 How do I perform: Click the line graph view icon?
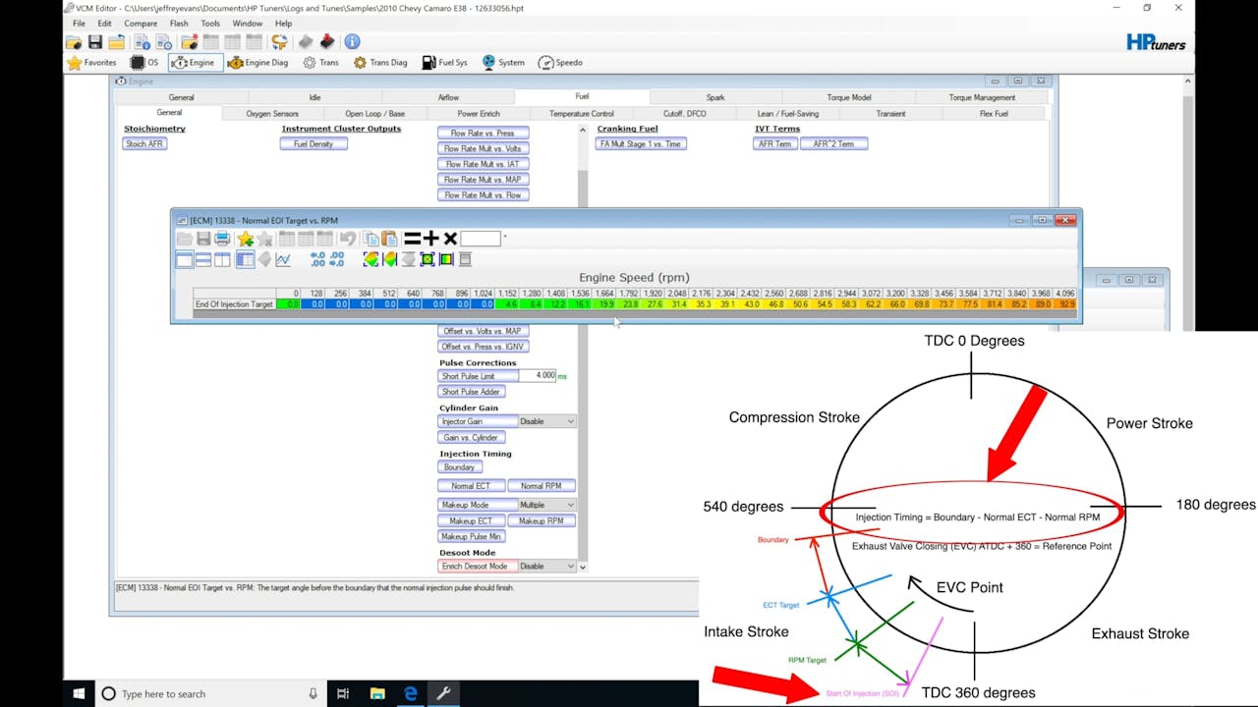[x=283, y=259]
